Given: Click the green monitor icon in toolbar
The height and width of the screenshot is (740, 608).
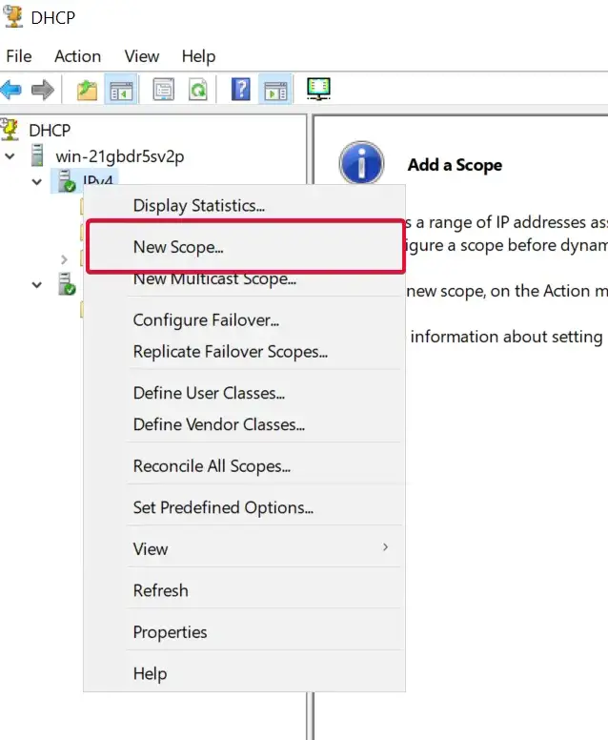Looking at the screenshot, I should tap(318, 90).
